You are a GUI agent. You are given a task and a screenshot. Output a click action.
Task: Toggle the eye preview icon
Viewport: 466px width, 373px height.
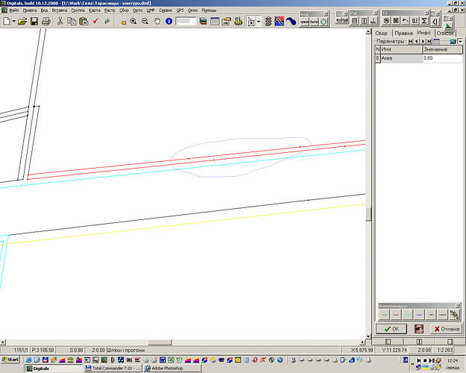tap(419, 329)
